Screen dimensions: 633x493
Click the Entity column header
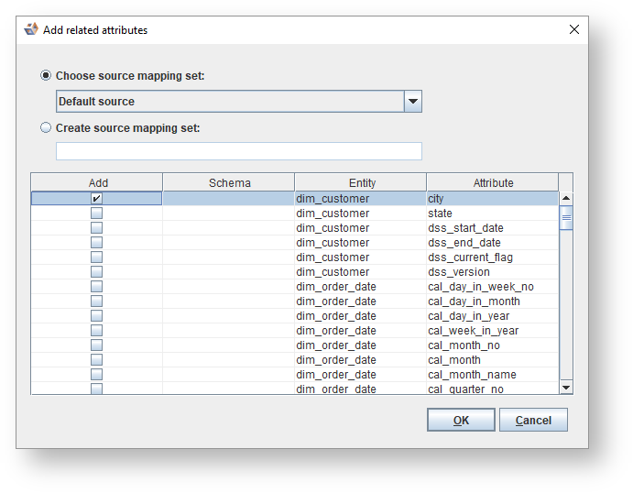tap(362, 182)
